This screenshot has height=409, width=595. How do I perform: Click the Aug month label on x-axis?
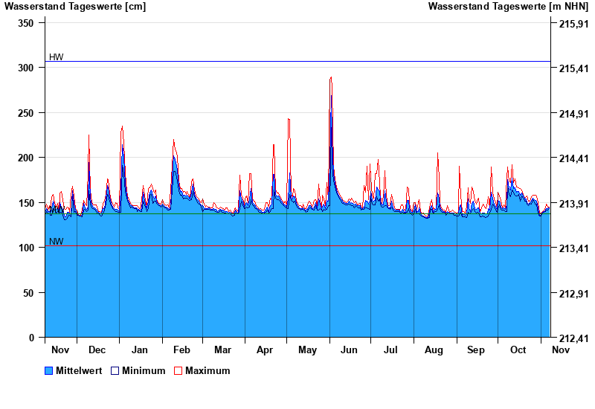[434, 350]
